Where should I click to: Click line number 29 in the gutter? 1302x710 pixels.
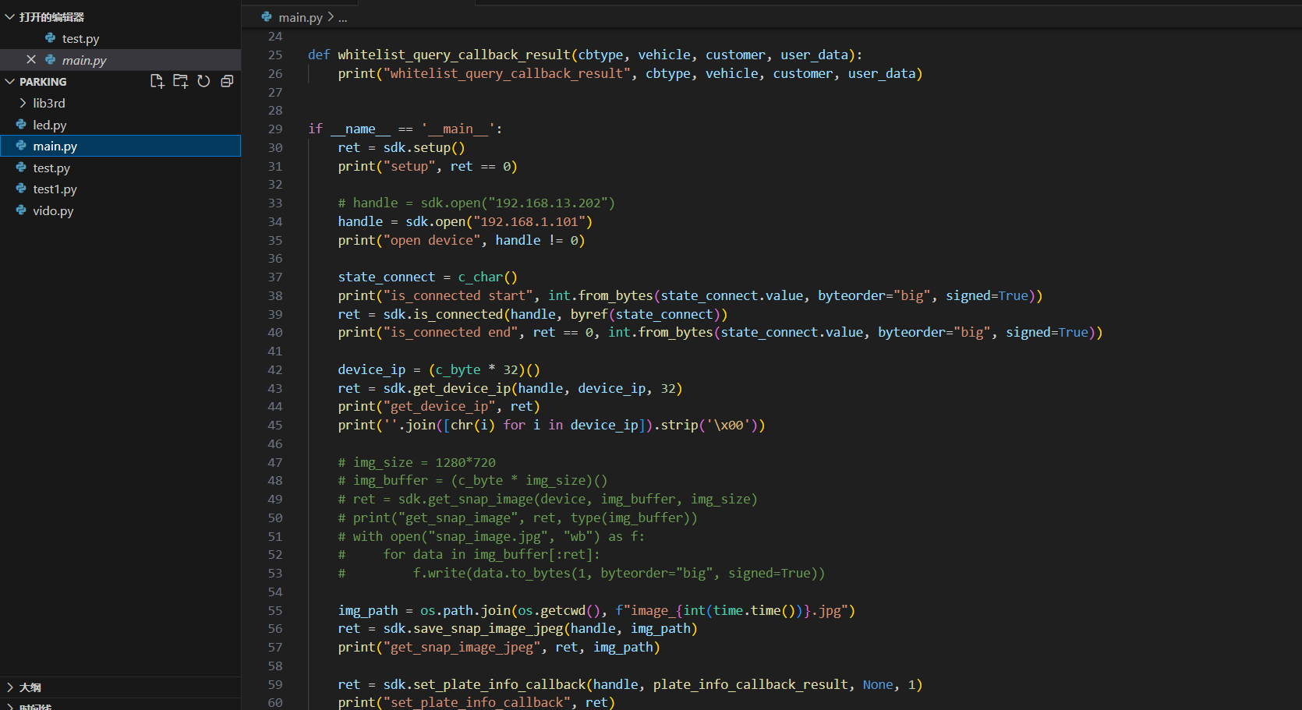coord(275,129)
